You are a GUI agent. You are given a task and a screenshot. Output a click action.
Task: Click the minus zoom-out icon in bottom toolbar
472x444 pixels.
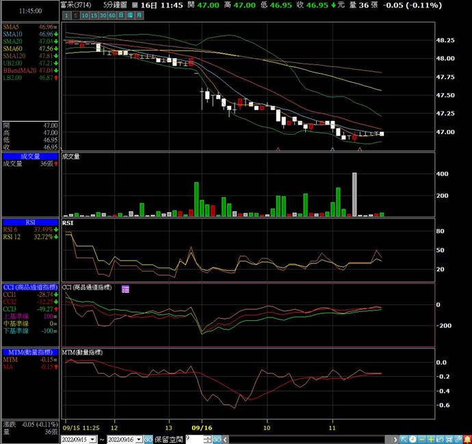421,439
